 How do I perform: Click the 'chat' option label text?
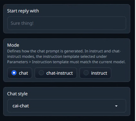point(24,73)
